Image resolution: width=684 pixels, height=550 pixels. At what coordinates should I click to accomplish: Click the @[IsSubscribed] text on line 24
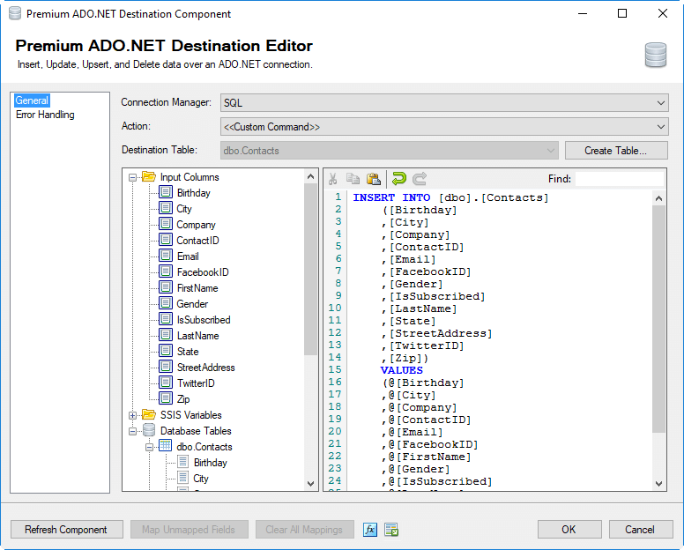click(440, 481)
